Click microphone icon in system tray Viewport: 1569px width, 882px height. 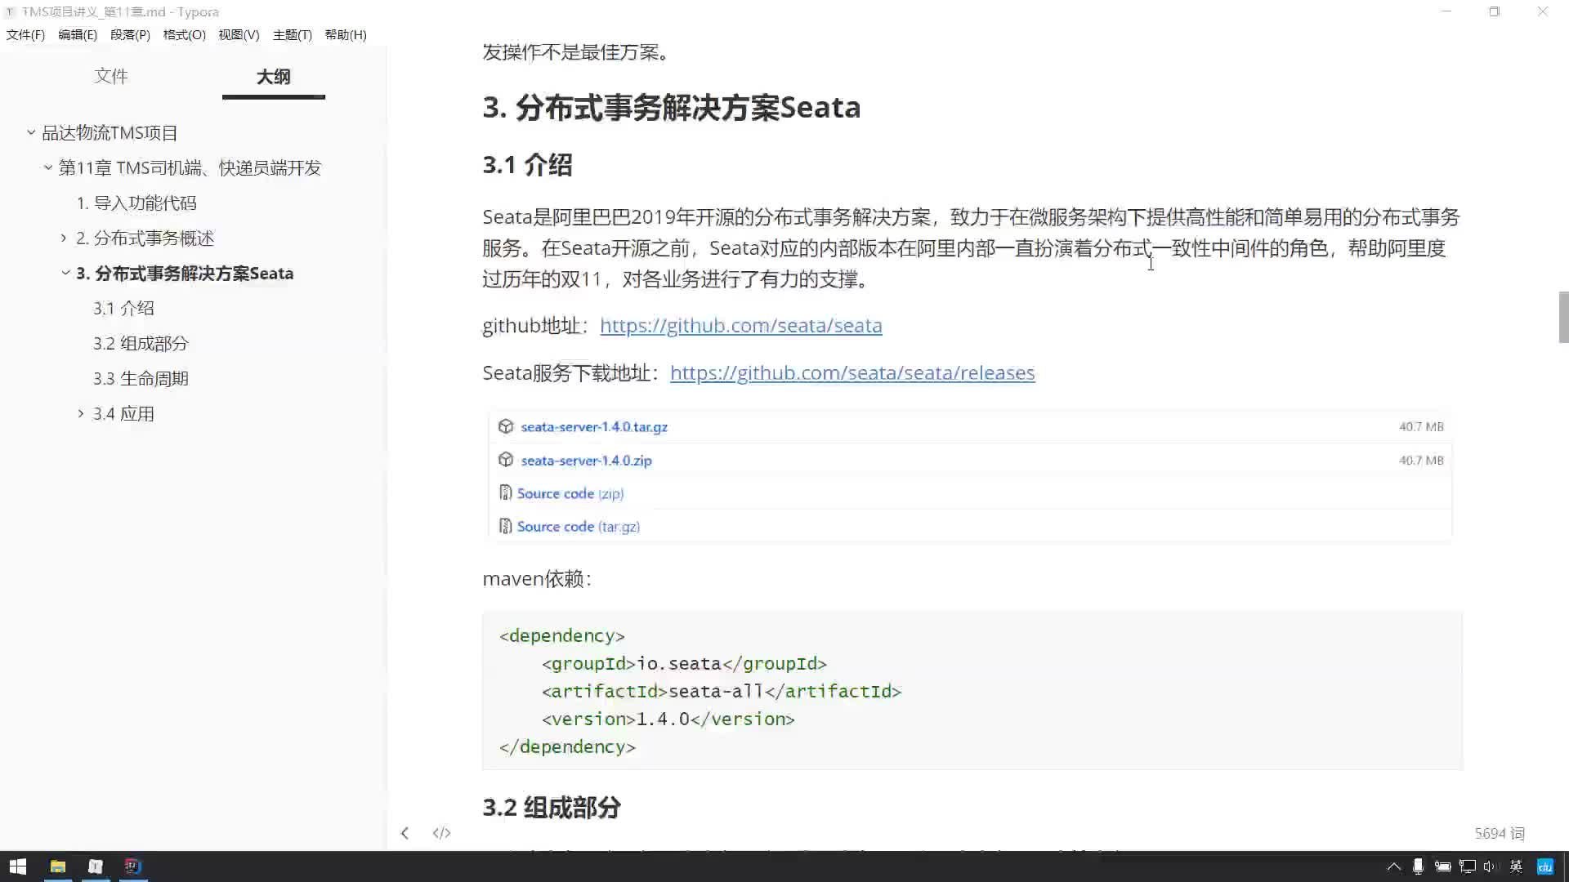point(1418,866)
